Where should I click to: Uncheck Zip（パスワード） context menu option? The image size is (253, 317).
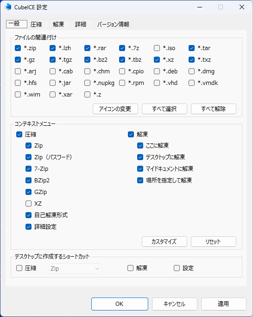[x=28, y=157]
